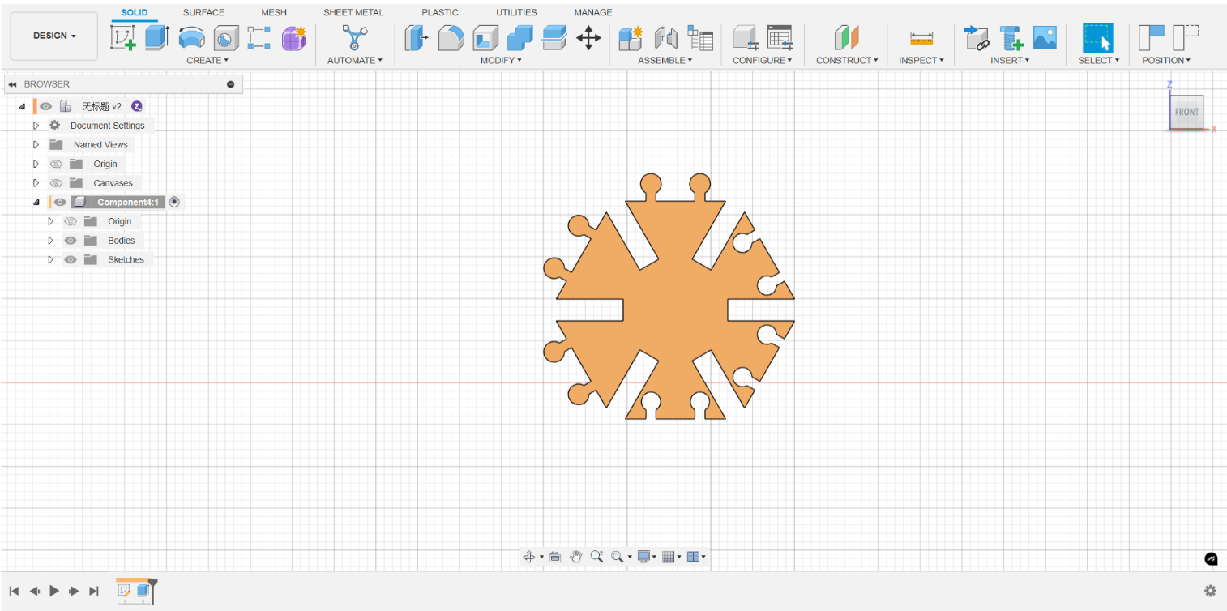Viewport: 1227px width, 611px height.
Task: Select the Configure Model tool
Action: [x=745, y=37]
